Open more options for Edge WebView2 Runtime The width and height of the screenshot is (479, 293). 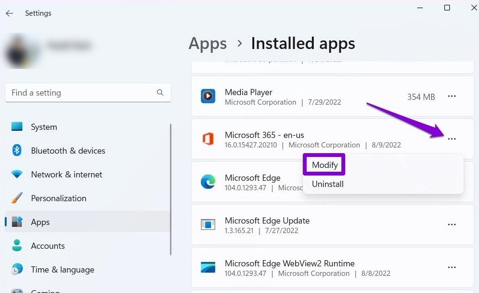click(x=452, y=267)
